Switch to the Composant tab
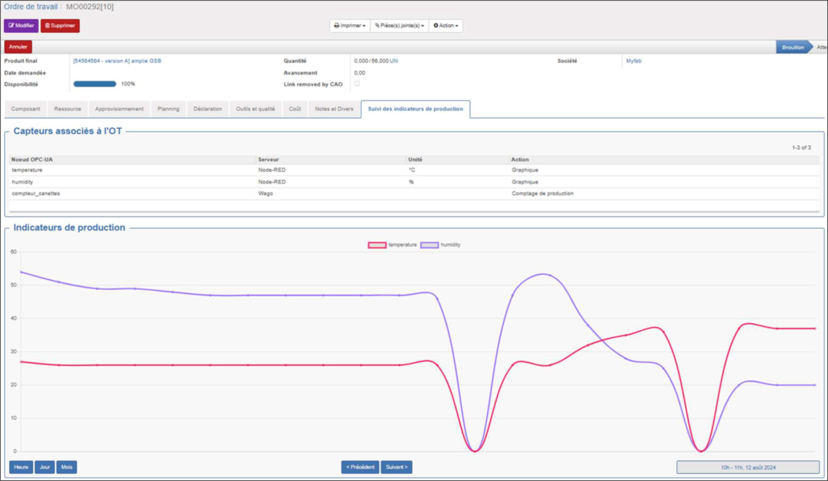Screen dimensions: 828x481 coord(26,109)
